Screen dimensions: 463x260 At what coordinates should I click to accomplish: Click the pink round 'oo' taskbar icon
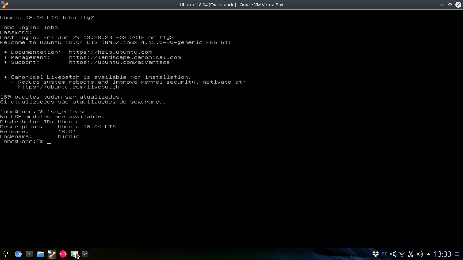pos(63,254)
